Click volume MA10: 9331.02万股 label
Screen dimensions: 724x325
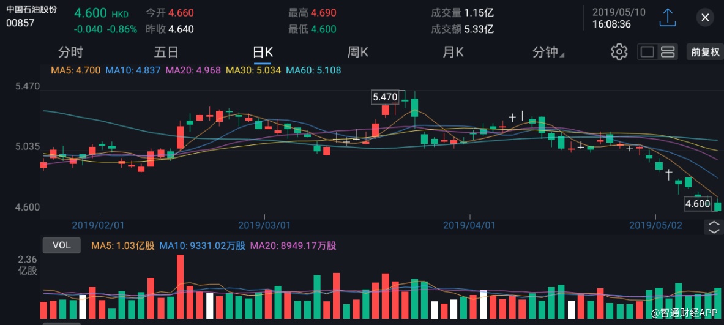[x=202, y=245]
